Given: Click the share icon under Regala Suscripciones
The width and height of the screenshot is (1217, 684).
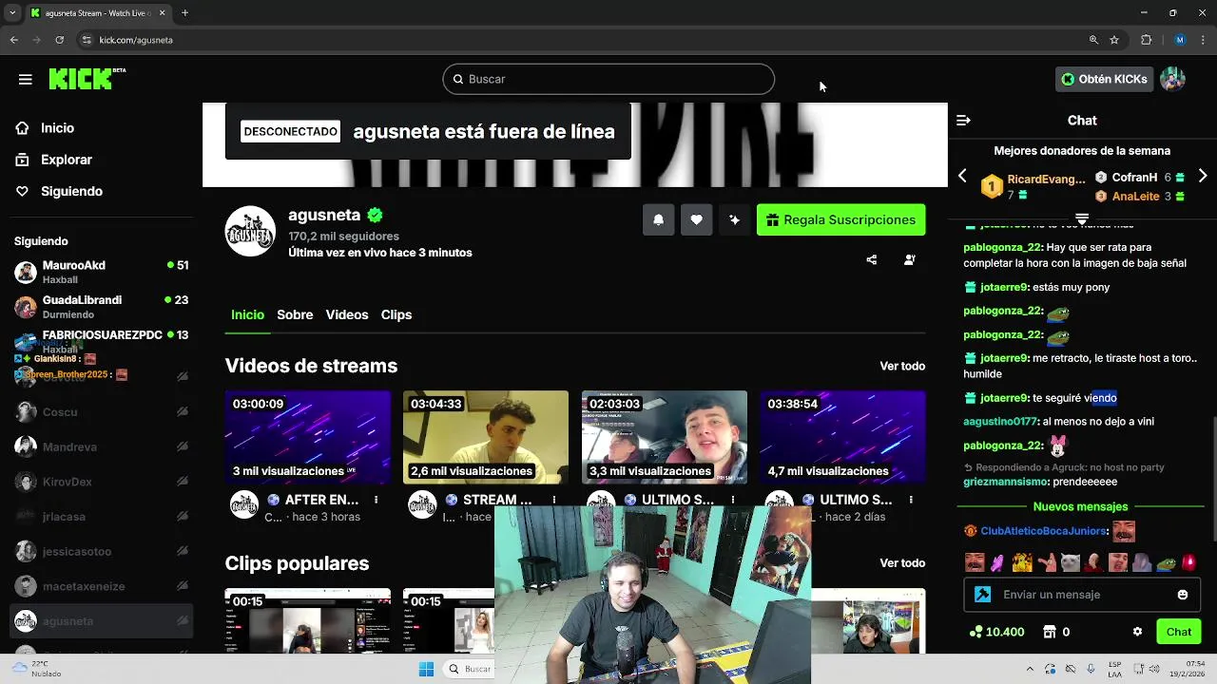Looking at the screenshot, I should click(x=872, y=259).
